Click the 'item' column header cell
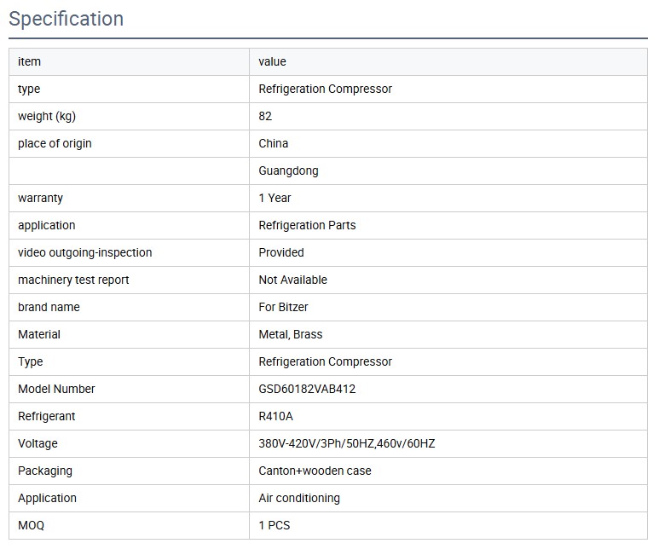 29,61
